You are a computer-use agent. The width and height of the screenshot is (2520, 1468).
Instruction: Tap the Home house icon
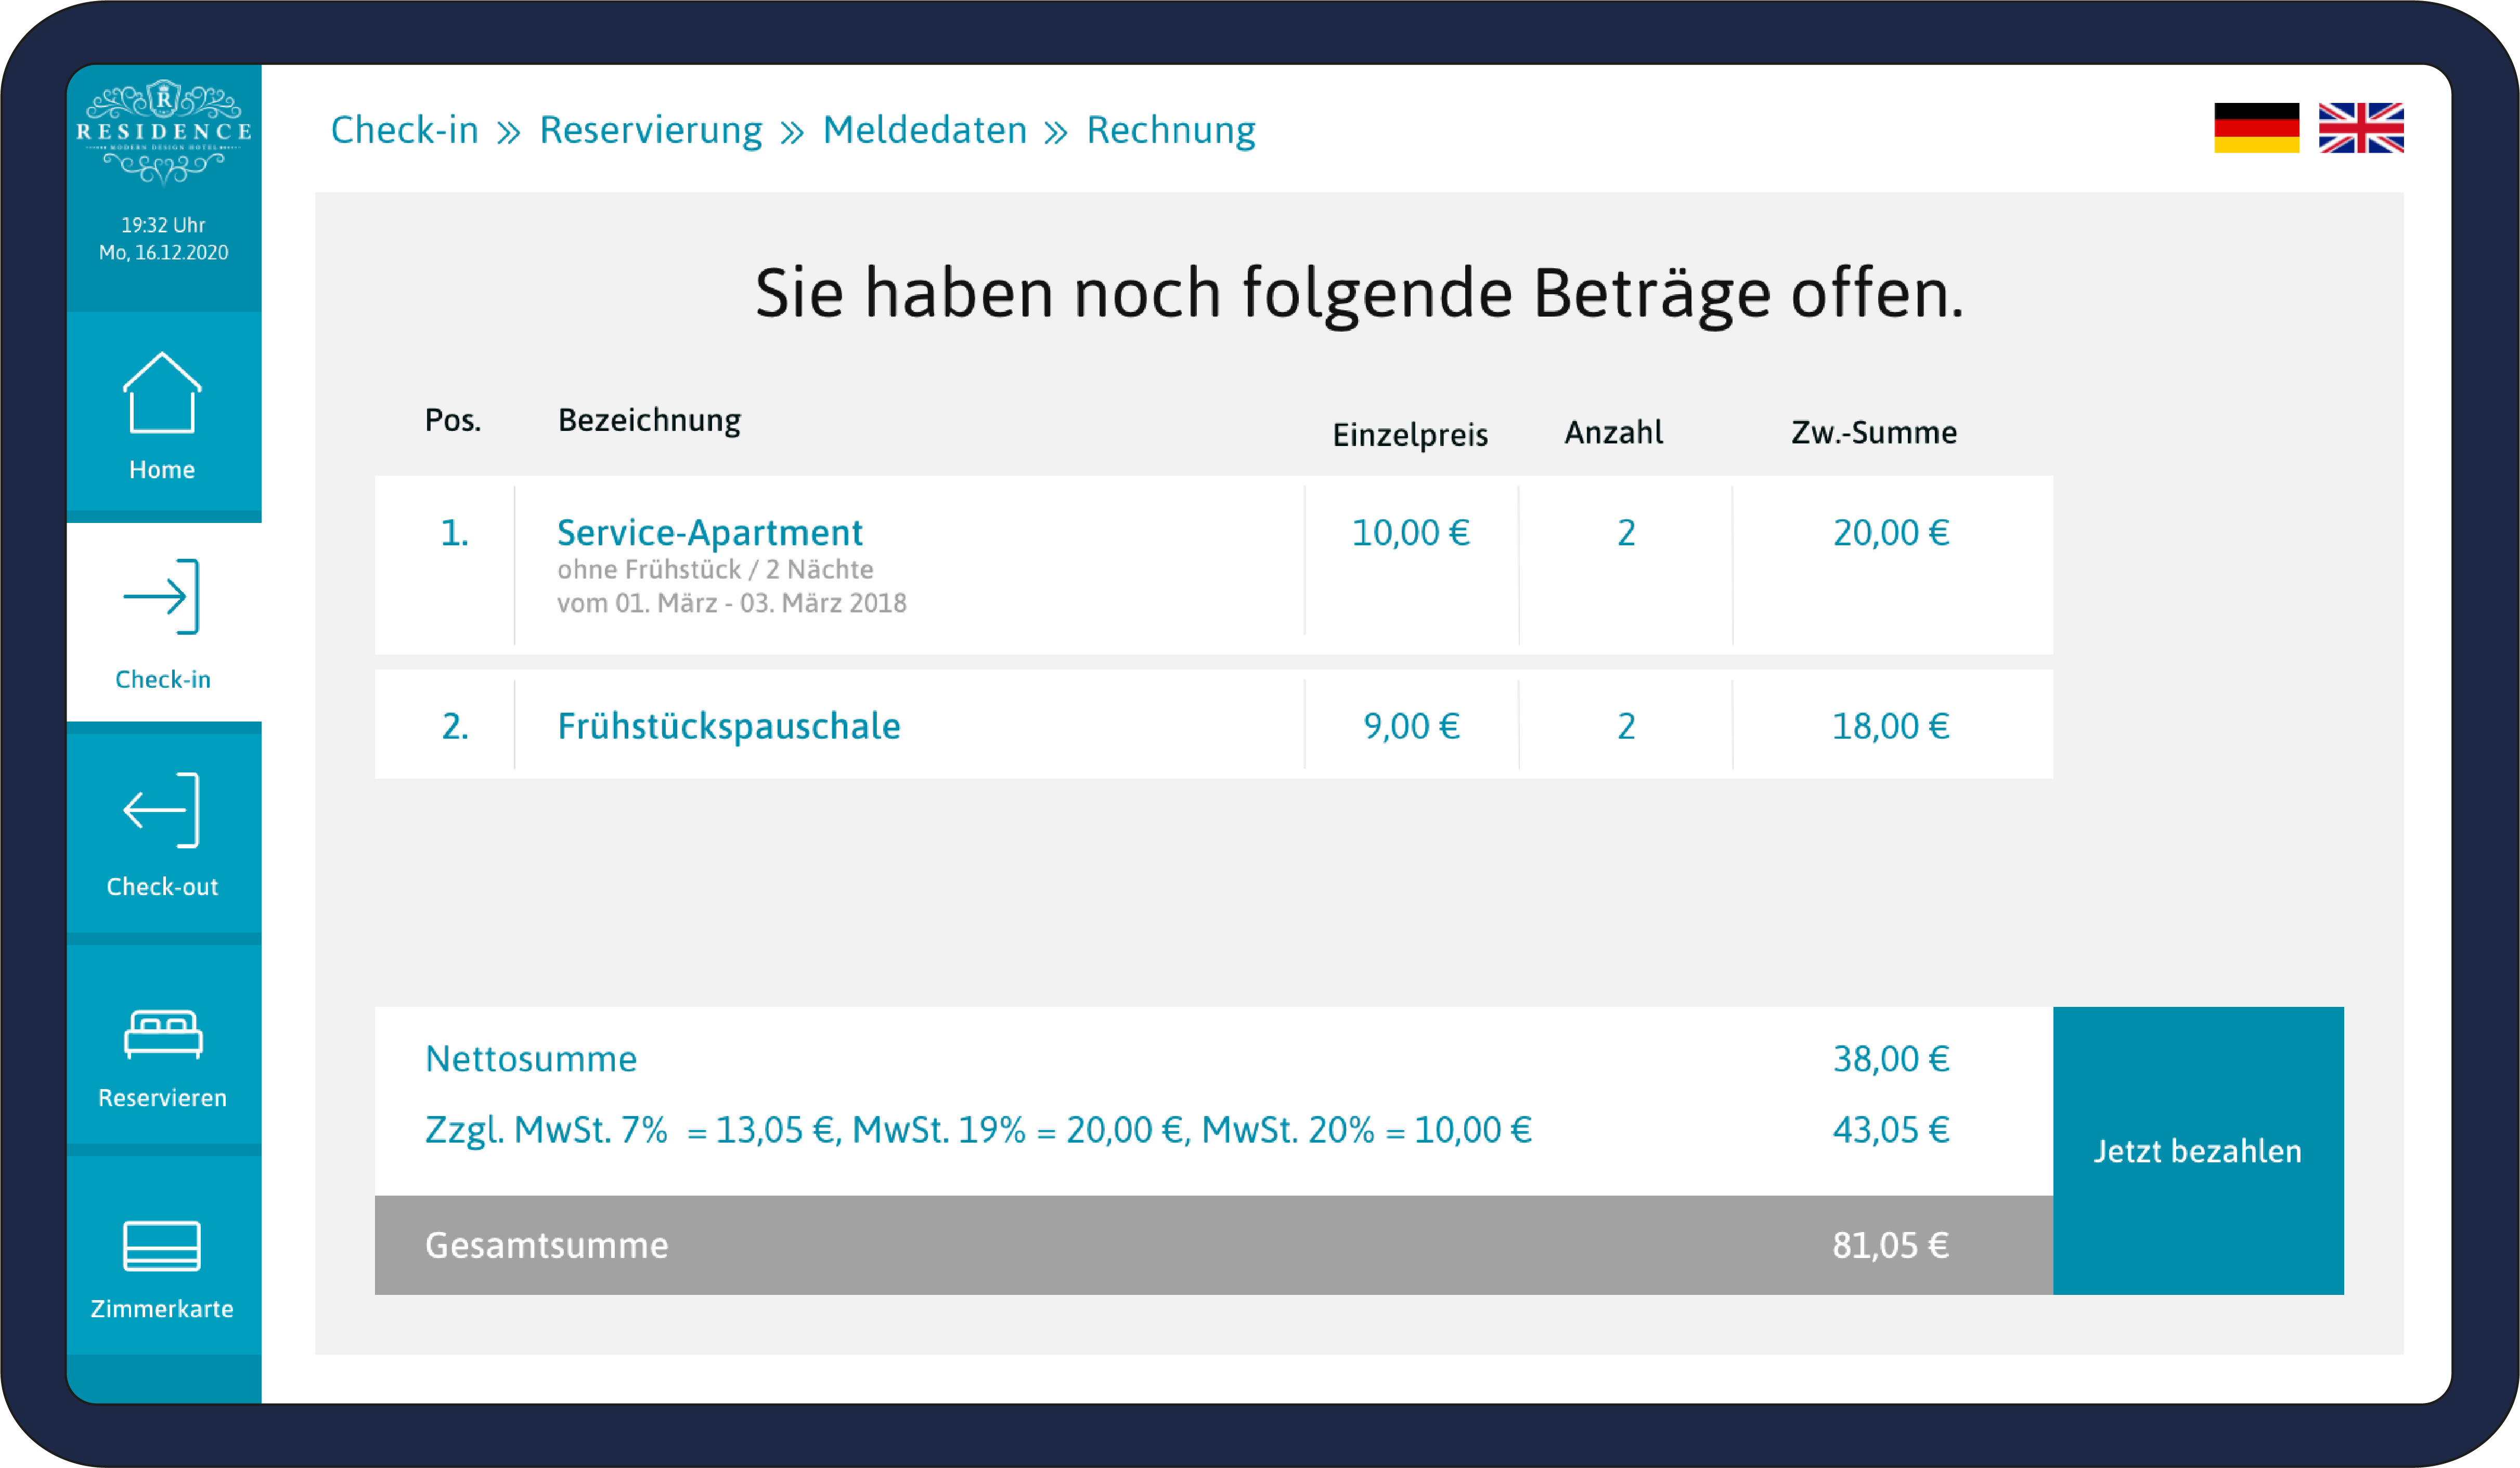(x=162, y=393)
